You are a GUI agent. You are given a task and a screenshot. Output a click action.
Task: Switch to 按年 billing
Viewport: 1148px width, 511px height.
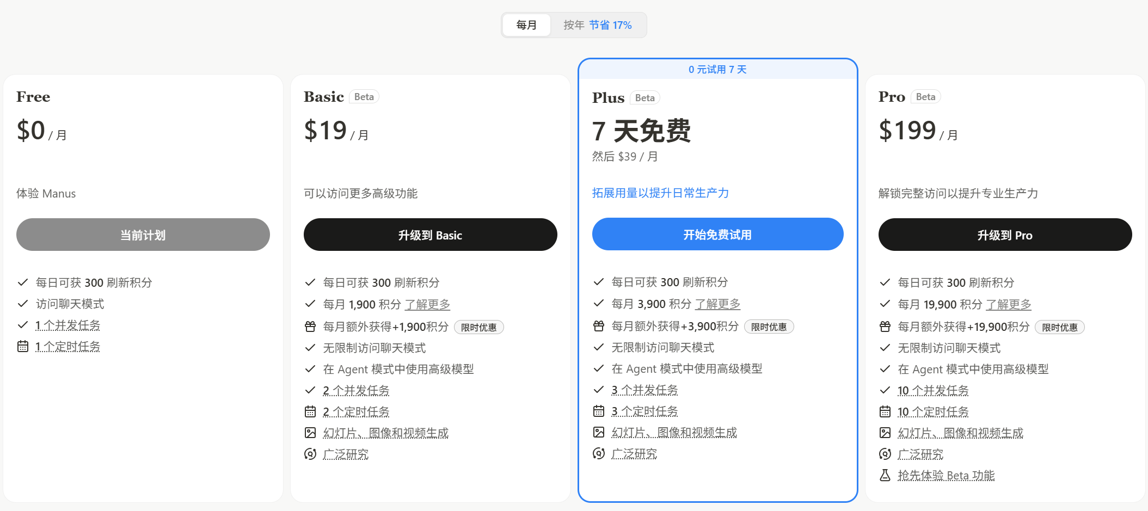tap(597, 25)
